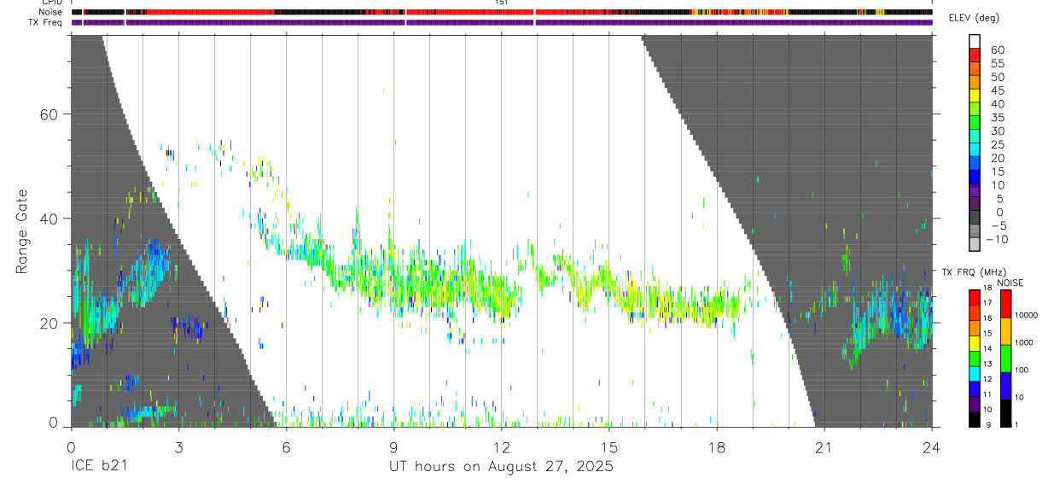
Task: Select the green NOISE swatch between 100 and 1000
Action: coord(1006,357)
